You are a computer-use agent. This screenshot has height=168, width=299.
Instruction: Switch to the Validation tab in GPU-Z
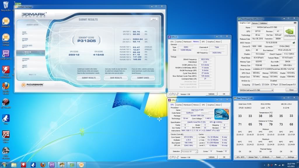point(263,23)
